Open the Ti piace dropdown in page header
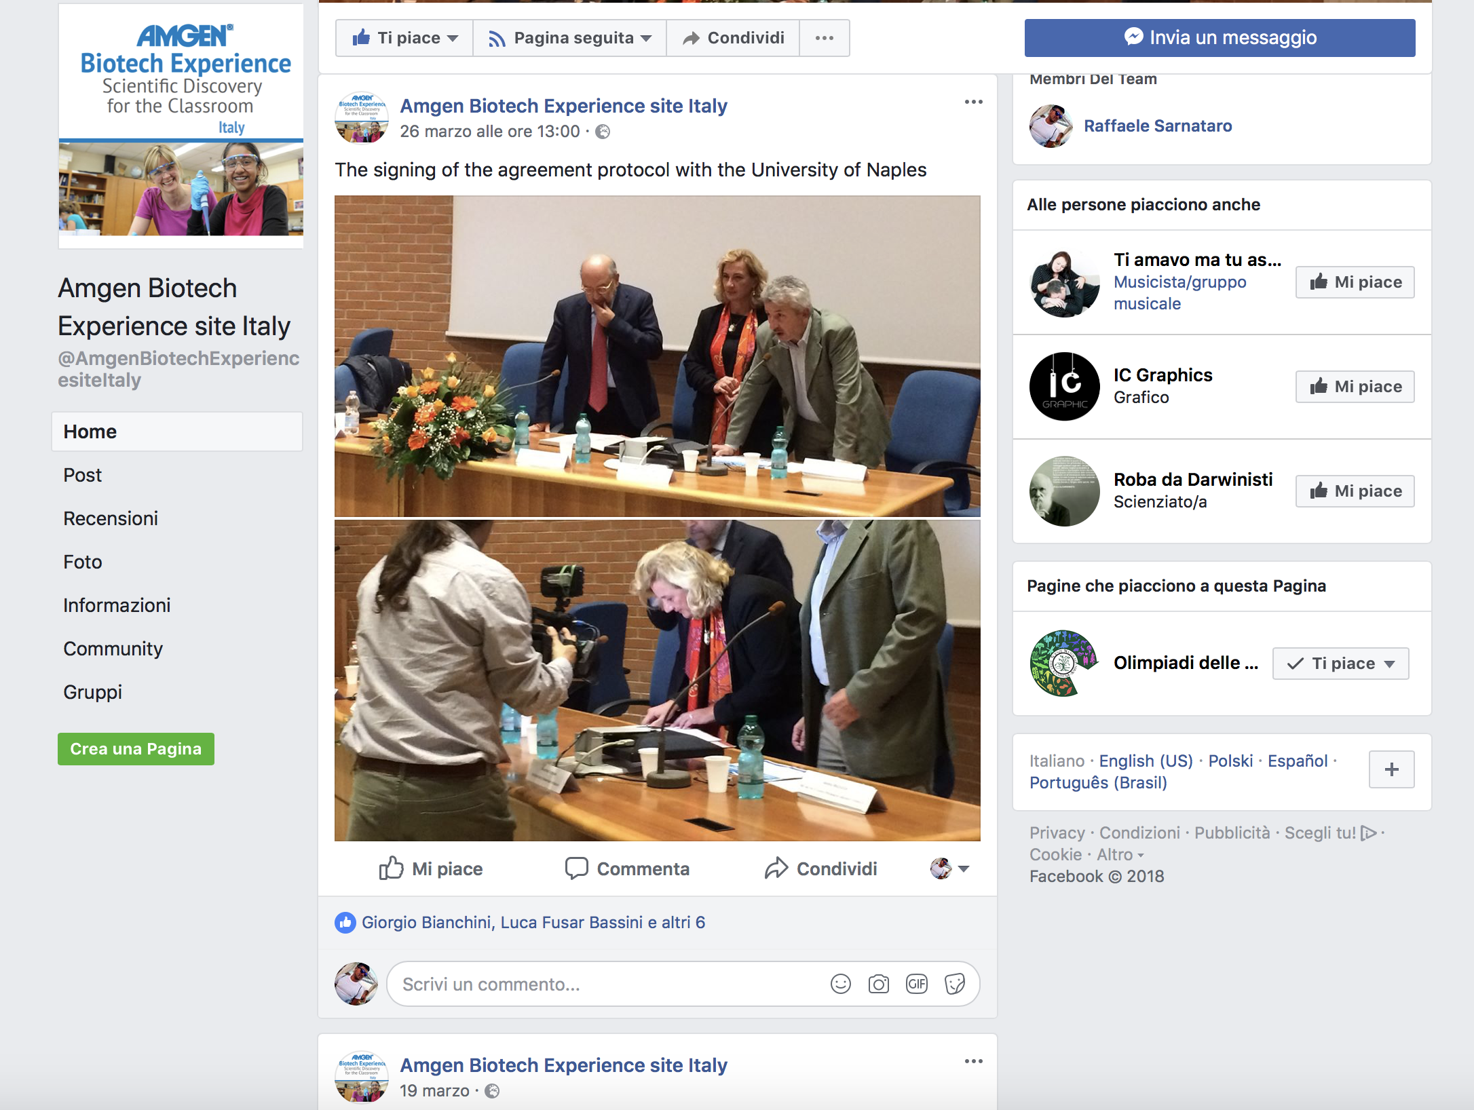 tap(404, 38)
